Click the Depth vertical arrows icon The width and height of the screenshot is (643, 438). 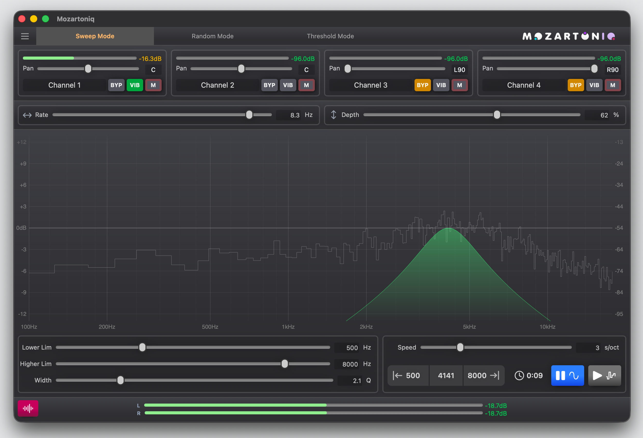[x=333, y=115]
